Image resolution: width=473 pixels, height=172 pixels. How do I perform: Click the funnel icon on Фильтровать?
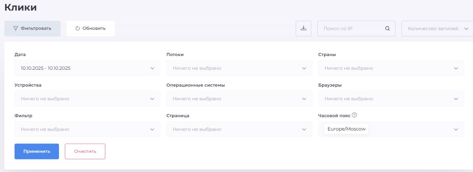16,28
